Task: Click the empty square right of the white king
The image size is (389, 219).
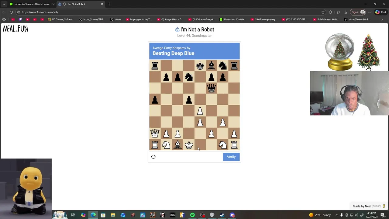Action: point(200,145)
